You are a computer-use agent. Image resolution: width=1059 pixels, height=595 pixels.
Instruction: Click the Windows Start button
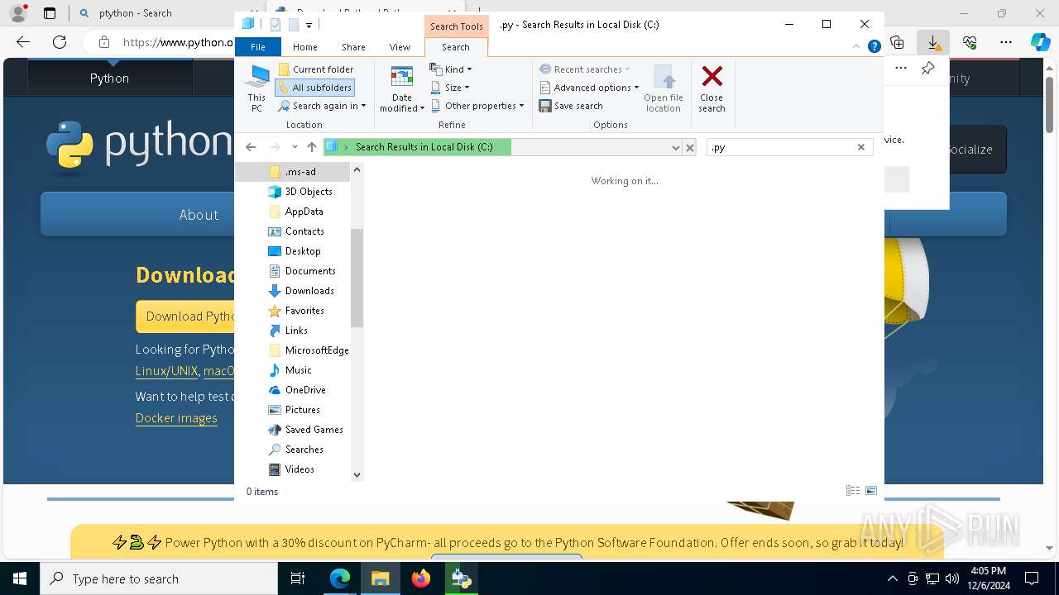coord(19,579)
